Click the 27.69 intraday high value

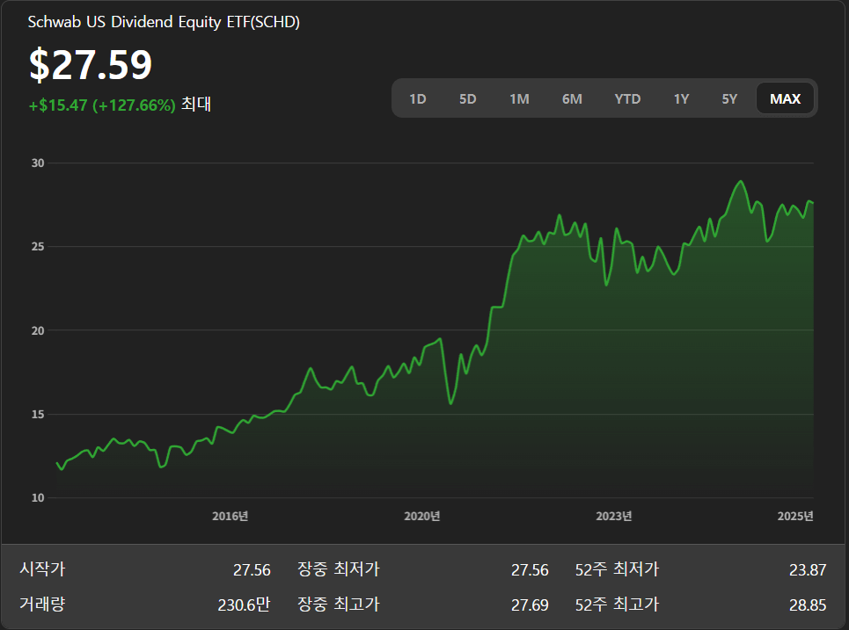[x=530, y=605]
